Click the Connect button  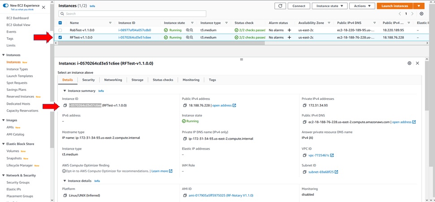[299, 6]
